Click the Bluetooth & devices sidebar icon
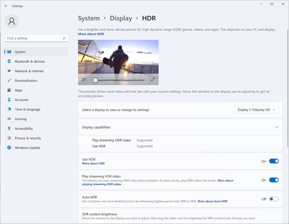The image size is (289, 224). tap(9, 61)
